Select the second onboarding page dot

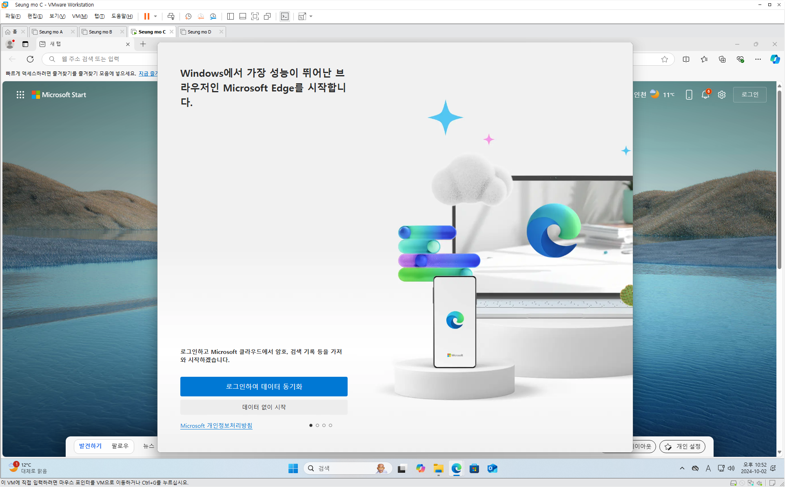pos(317,425)
